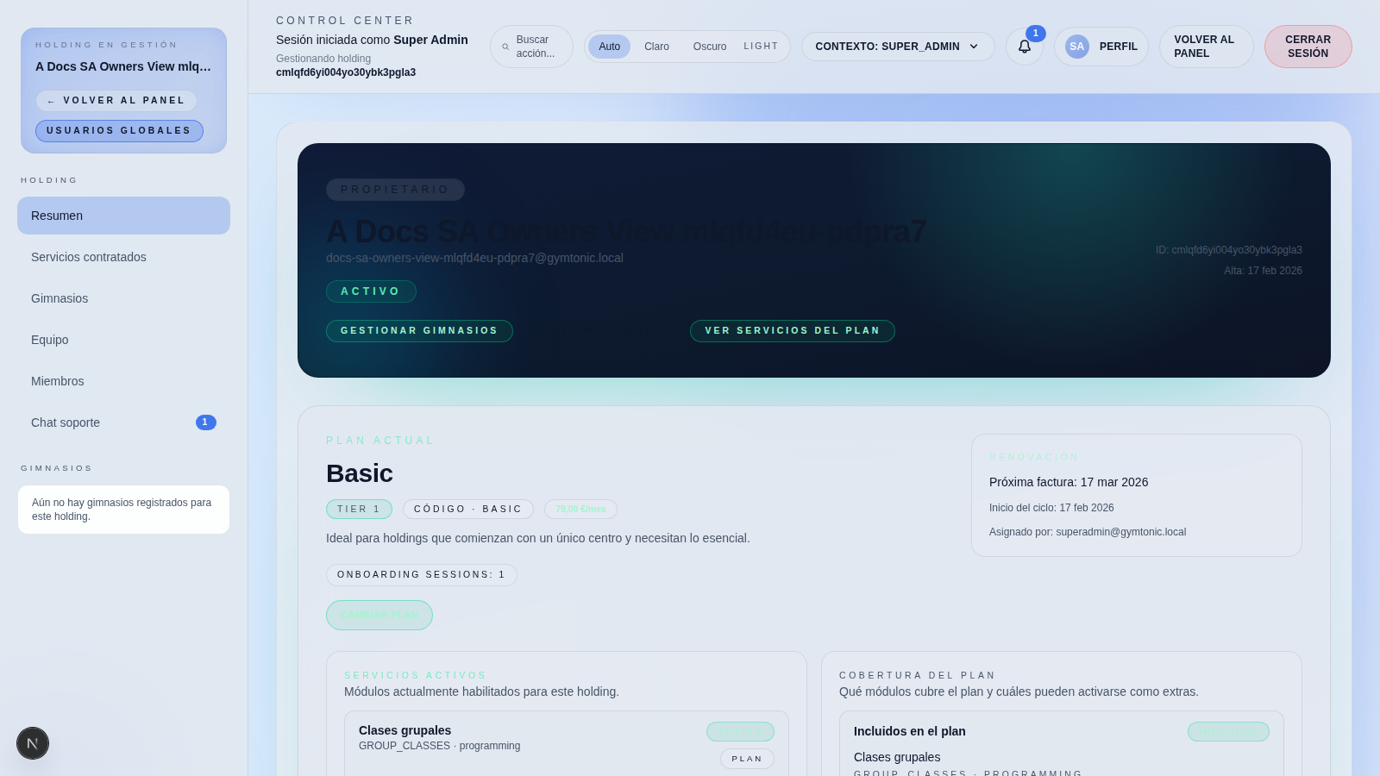Click the search magnifier icon
This screenshot has height=776, width=1380.
coord(505,47)
